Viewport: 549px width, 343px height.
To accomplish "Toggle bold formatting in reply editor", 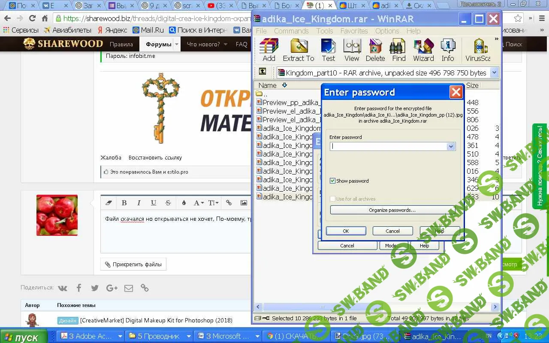I will coord(124,203).
